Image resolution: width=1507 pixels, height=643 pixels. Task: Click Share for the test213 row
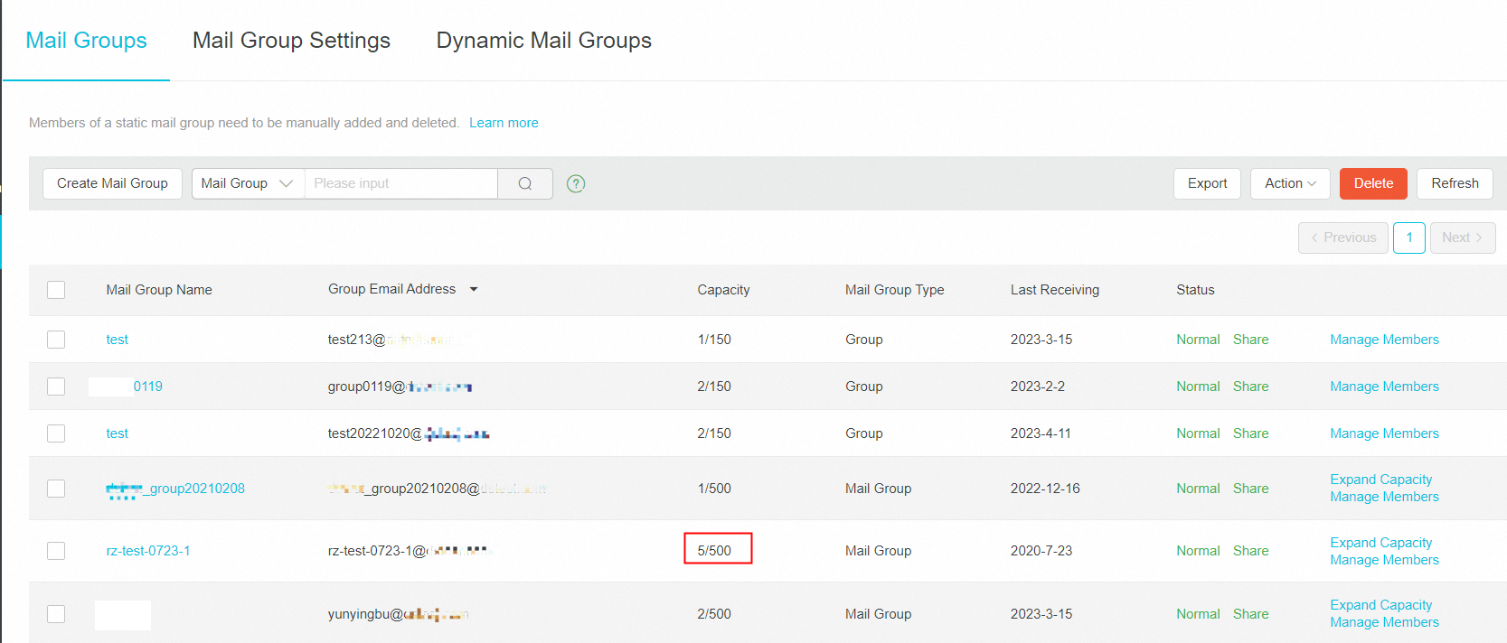click(1251, 340)
